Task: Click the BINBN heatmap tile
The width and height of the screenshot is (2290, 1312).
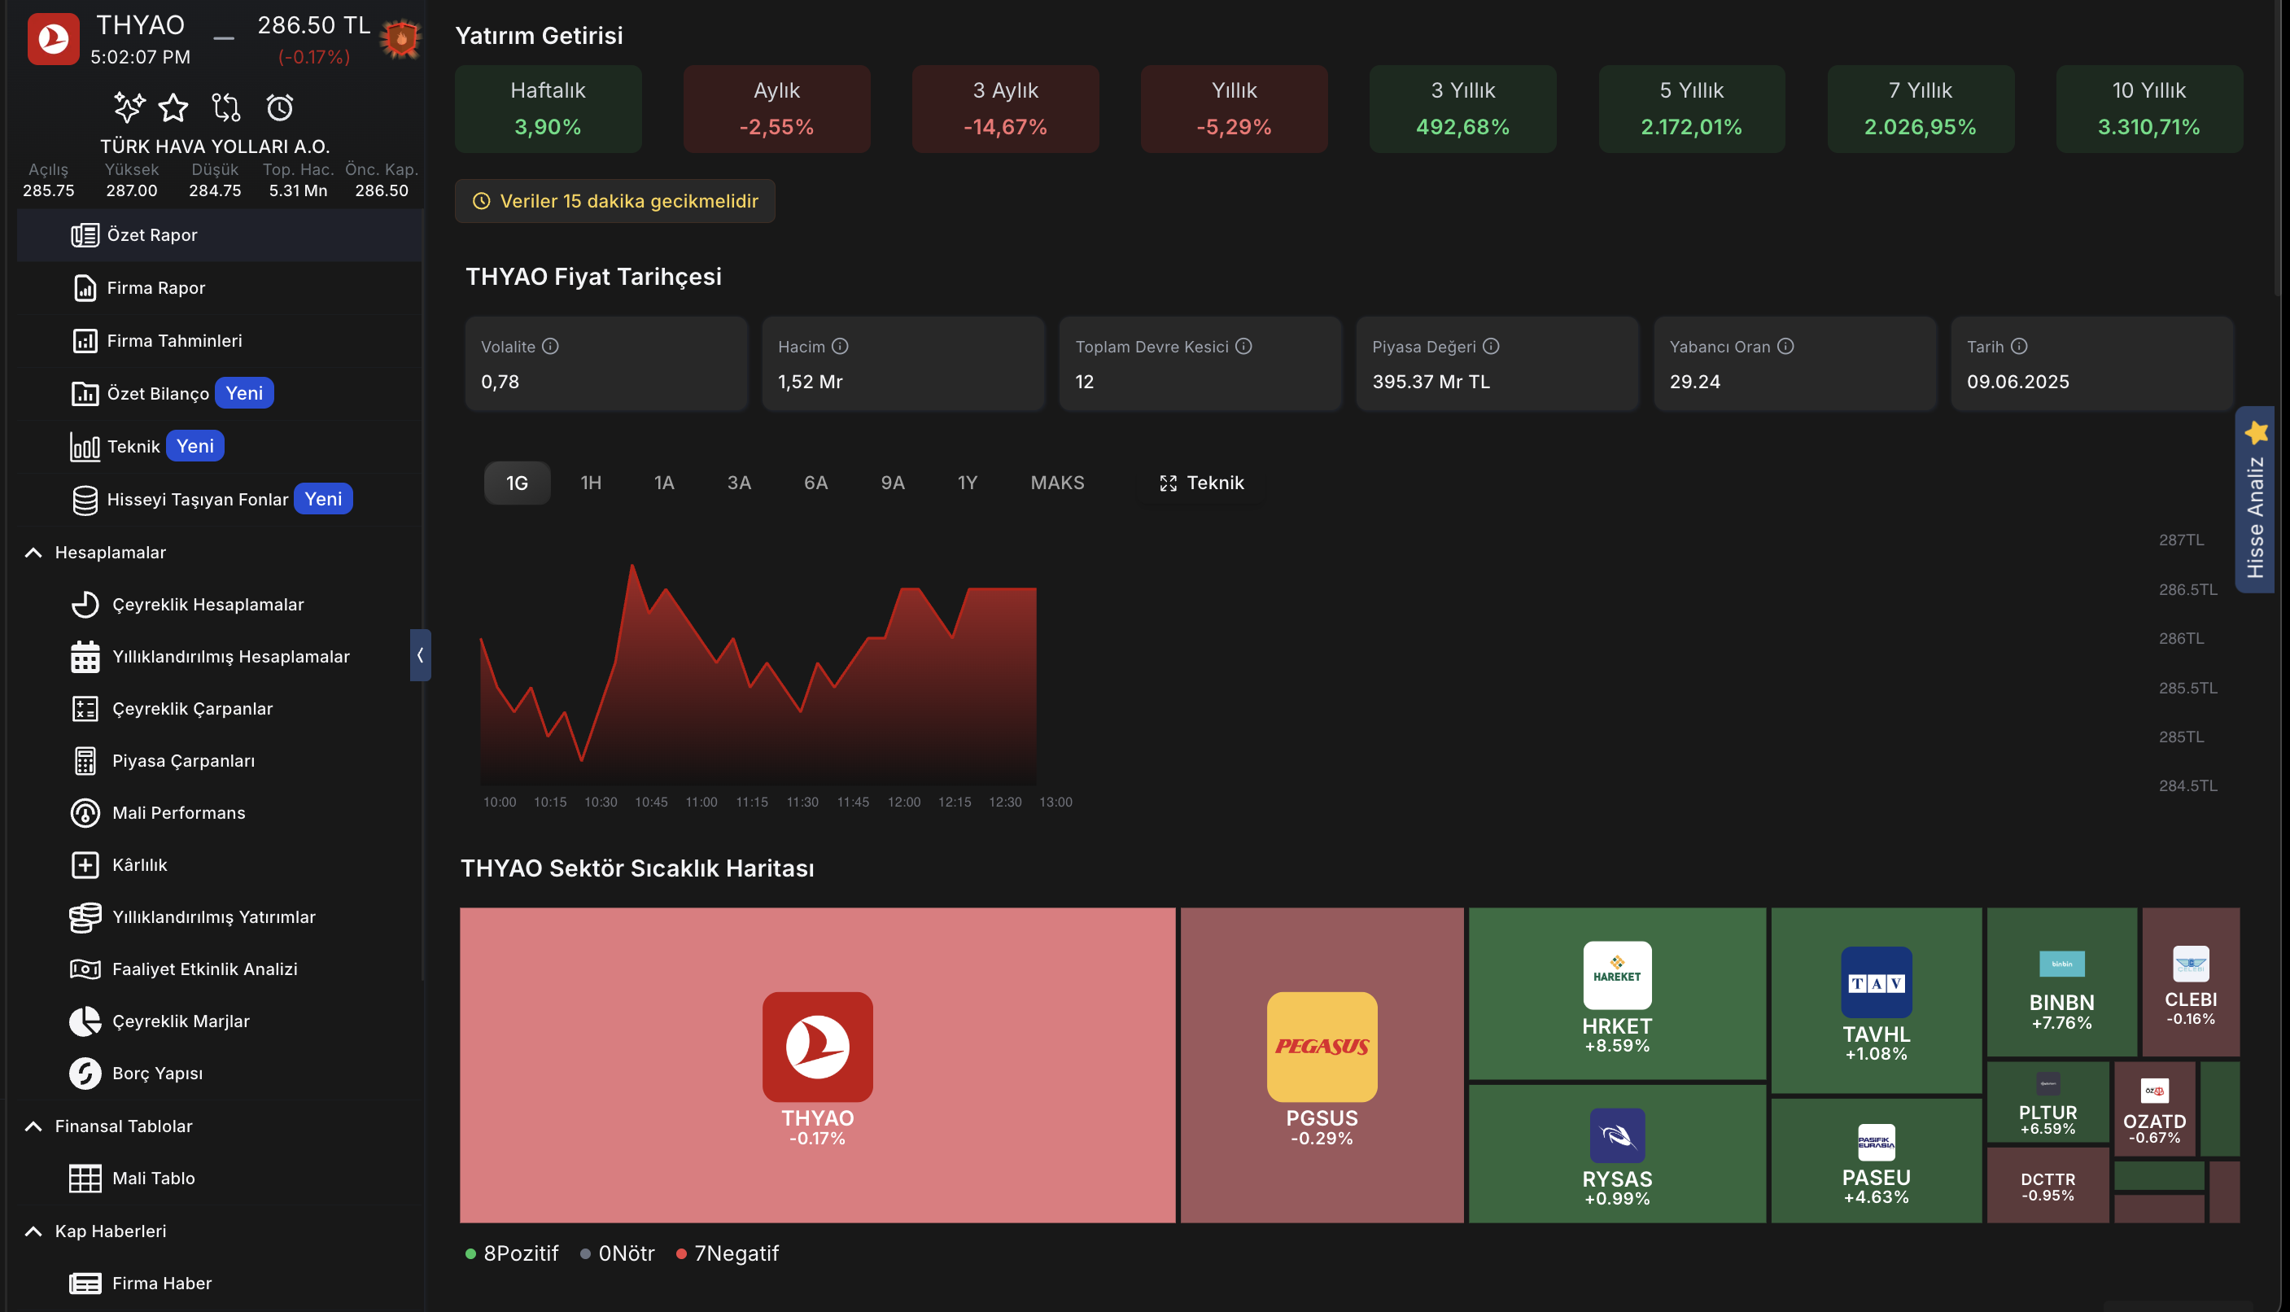Action: pos(2061,982)
